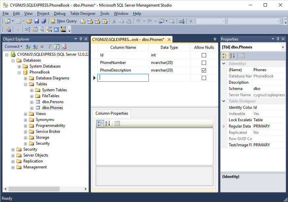Expand the System Databases node

pos(19,67)
